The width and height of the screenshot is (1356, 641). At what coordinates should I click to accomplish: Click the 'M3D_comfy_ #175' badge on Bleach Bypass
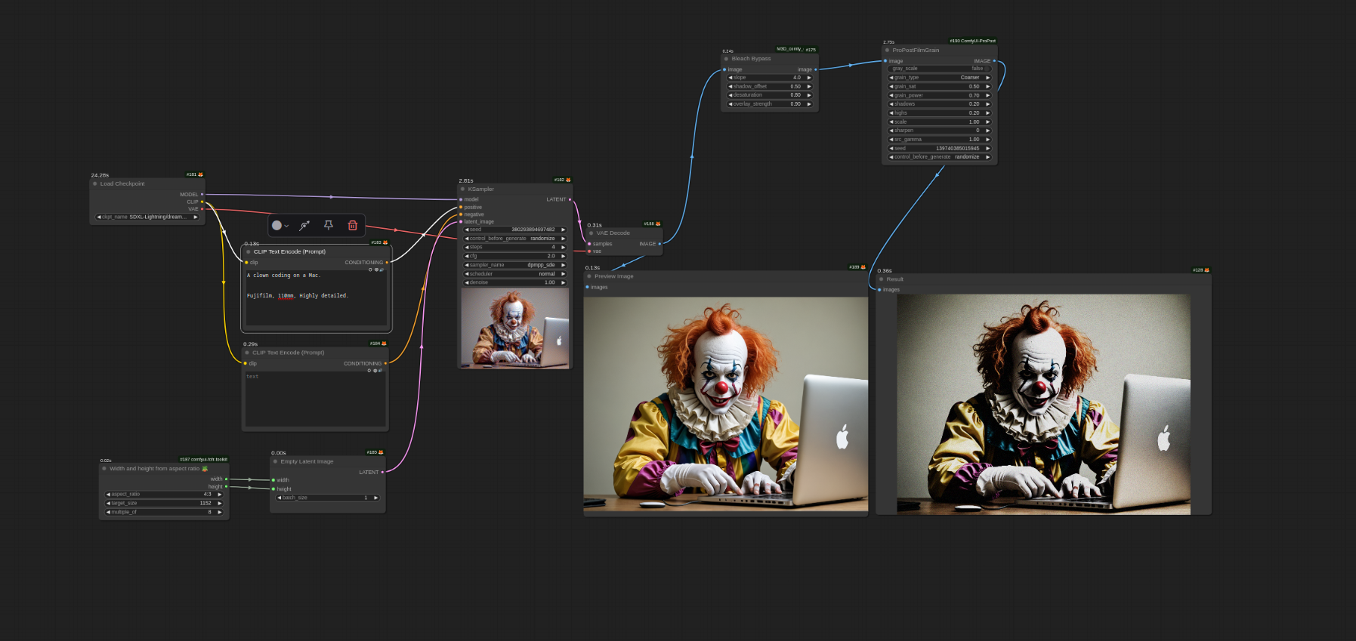coord(796,49)
